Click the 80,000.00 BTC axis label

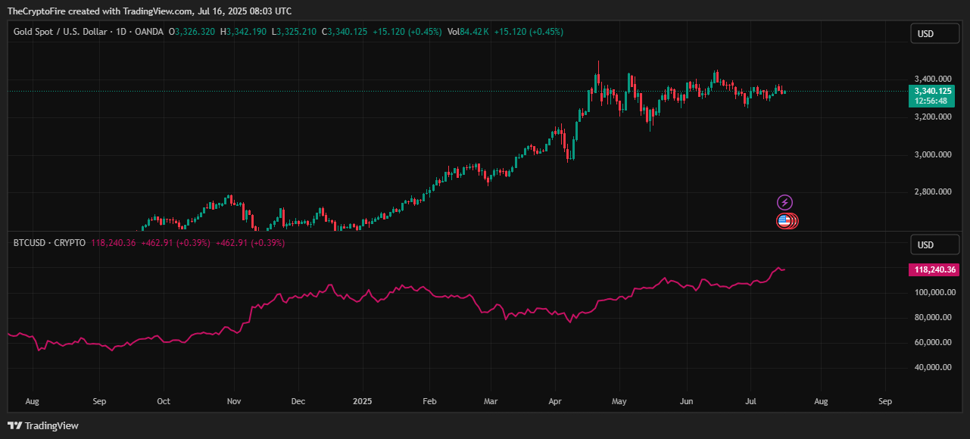tap(934, 317)
